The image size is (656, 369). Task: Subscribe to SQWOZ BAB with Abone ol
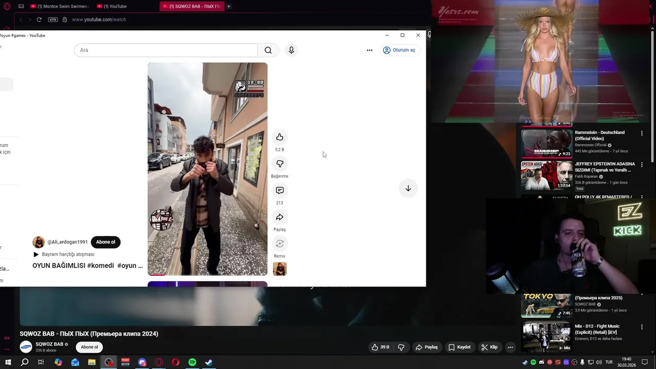[89, 347]
